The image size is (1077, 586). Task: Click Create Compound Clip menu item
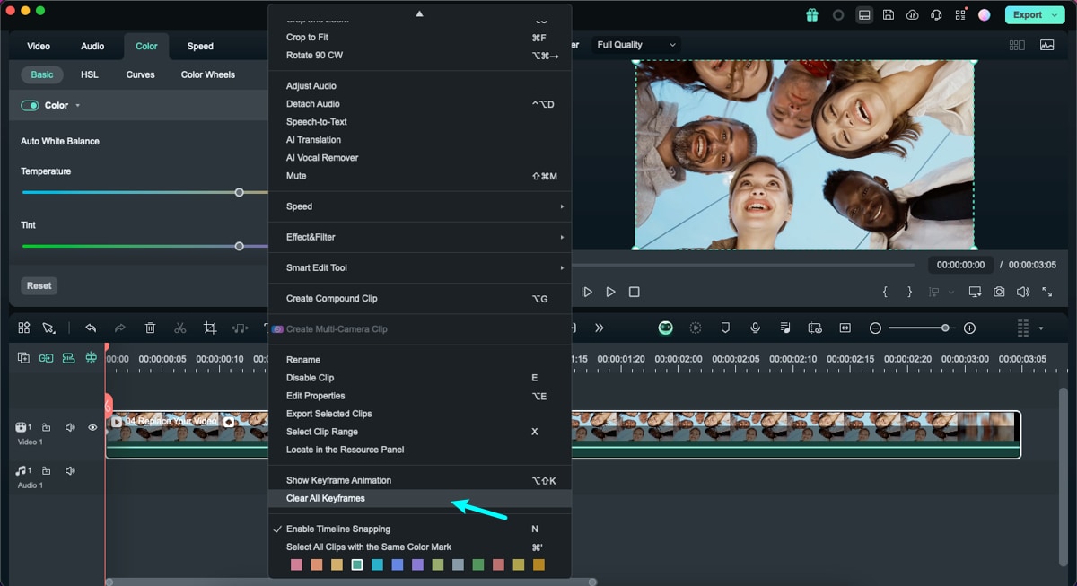click(x=419, y=298)
